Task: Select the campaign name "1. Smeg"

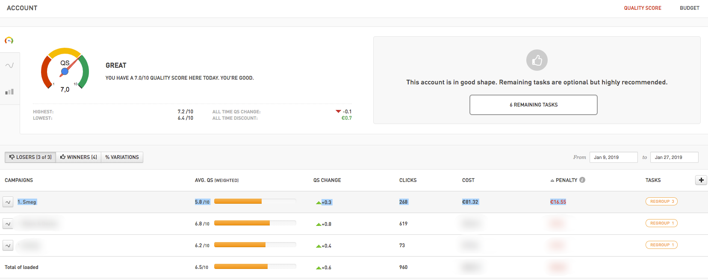Action: tap(27, 202)
